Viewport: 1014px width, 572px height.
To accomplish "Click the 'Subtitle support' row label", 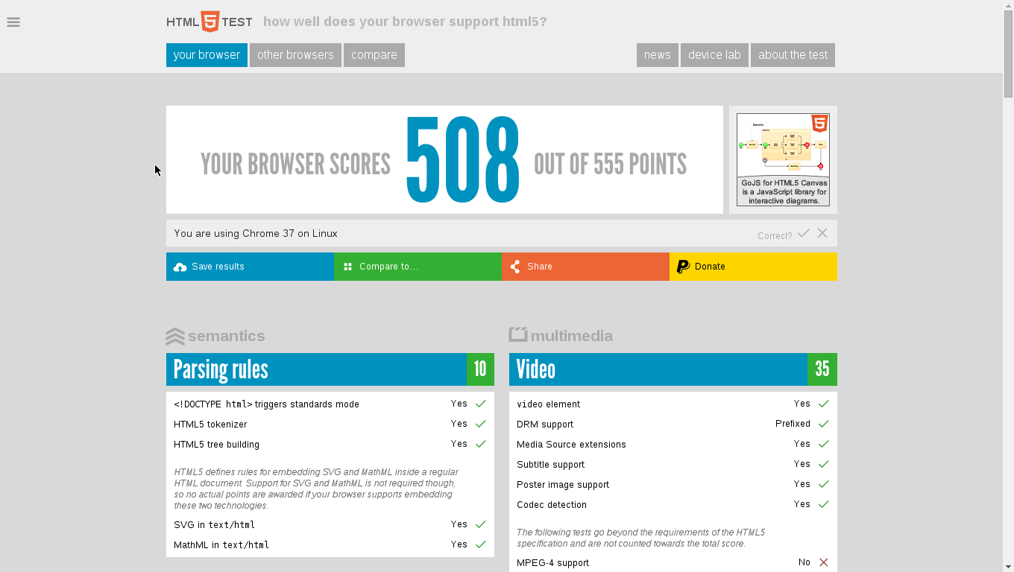I will click(550, 465).
